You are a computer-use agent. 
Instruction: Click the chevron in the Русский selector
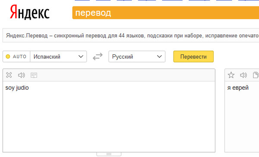click(x=159, y=57)
